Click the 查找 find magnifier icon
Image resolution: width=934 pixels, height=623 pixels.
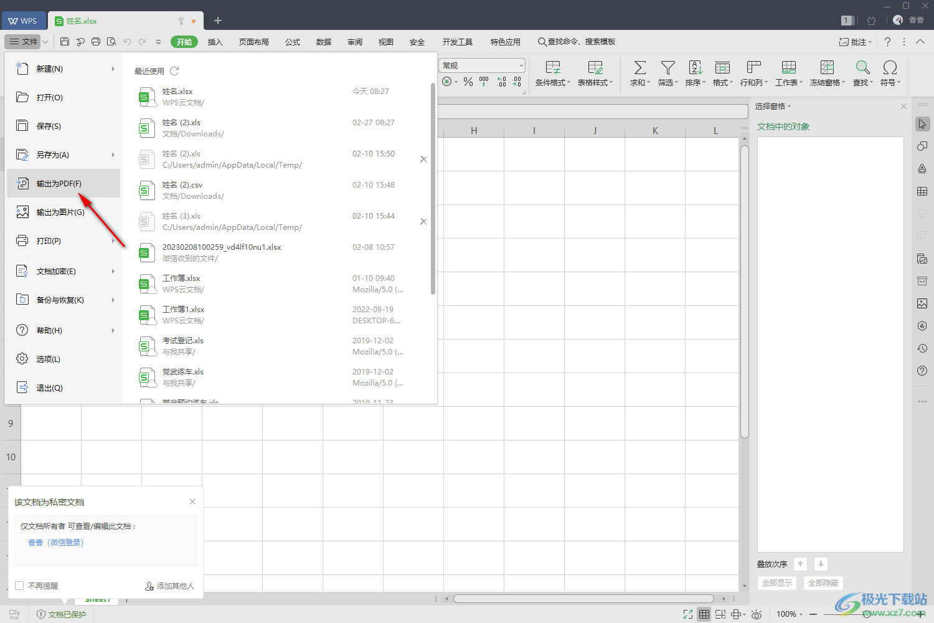point(862,67)
